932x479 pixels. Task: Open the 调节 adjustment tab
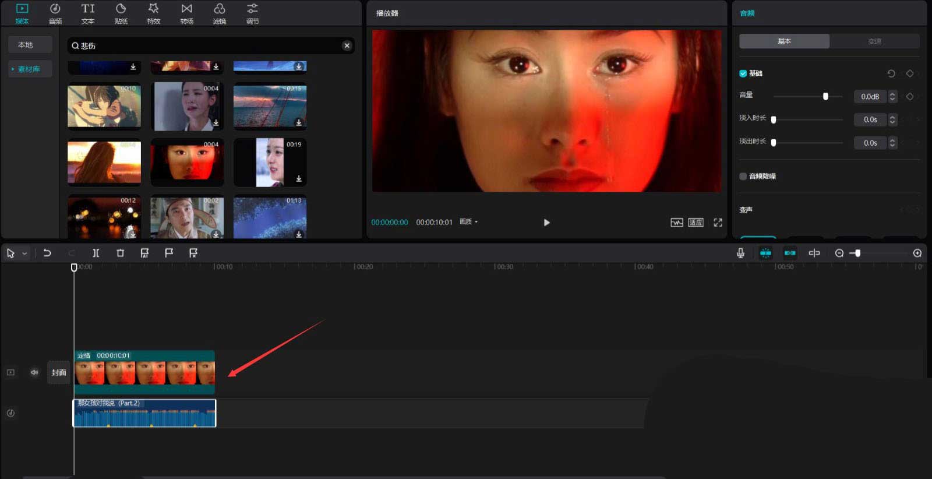[252, 13]
